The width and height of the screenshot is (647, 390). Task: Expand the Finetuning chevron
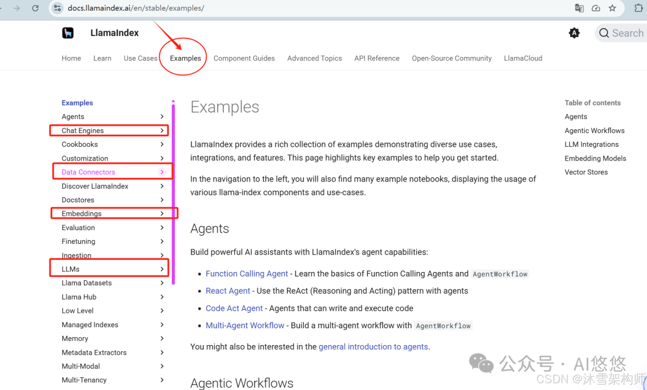pos(162,241)
